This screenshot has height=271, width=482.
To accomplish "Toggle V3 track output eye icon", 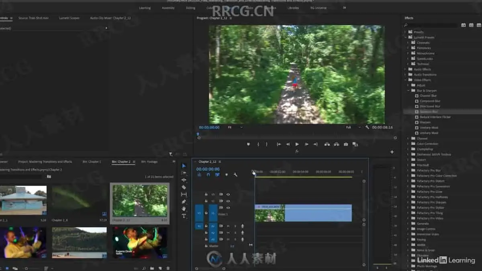I will pos(228,194).
